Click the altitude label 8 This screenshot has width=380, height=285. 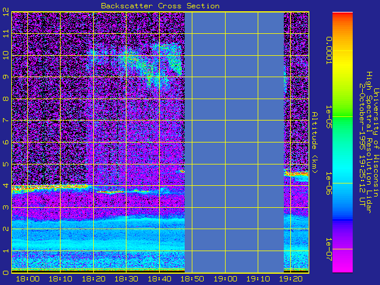click(x=6, y=99)
